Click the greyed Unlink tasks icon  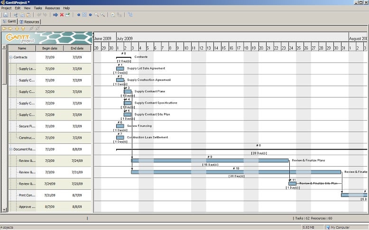pyautogui.click(x=37, y=28)
